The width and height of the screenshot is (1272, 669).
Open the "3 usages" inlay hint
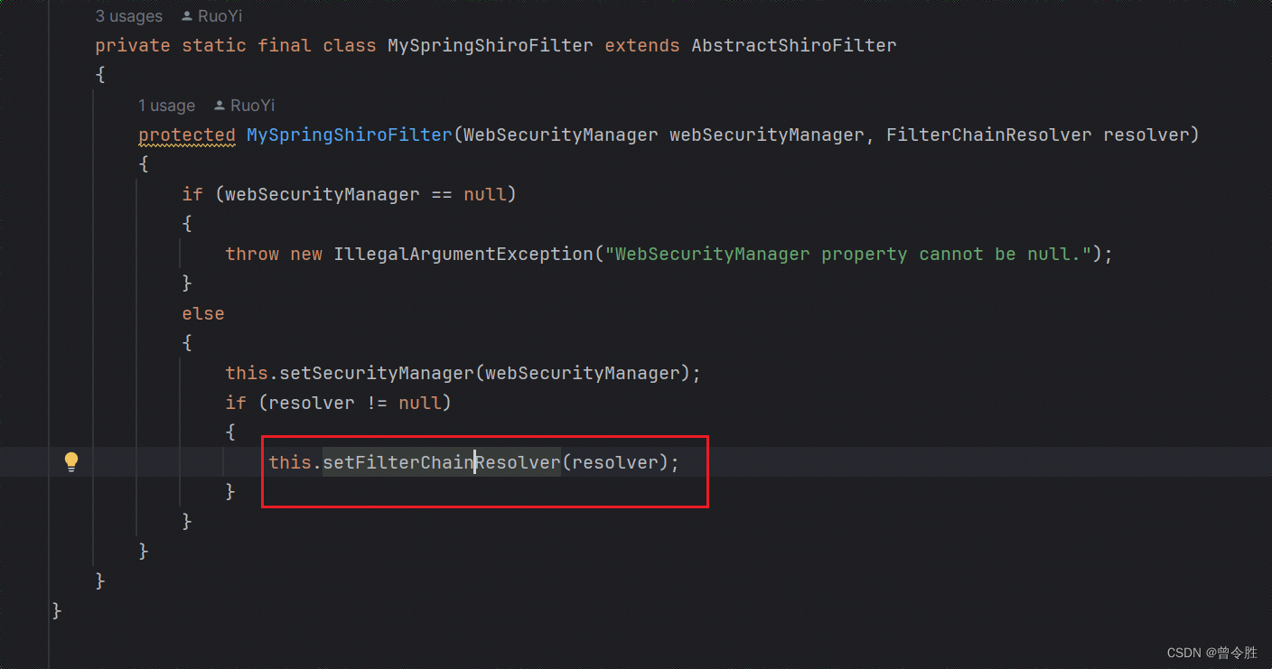click(x=129, y=16)
